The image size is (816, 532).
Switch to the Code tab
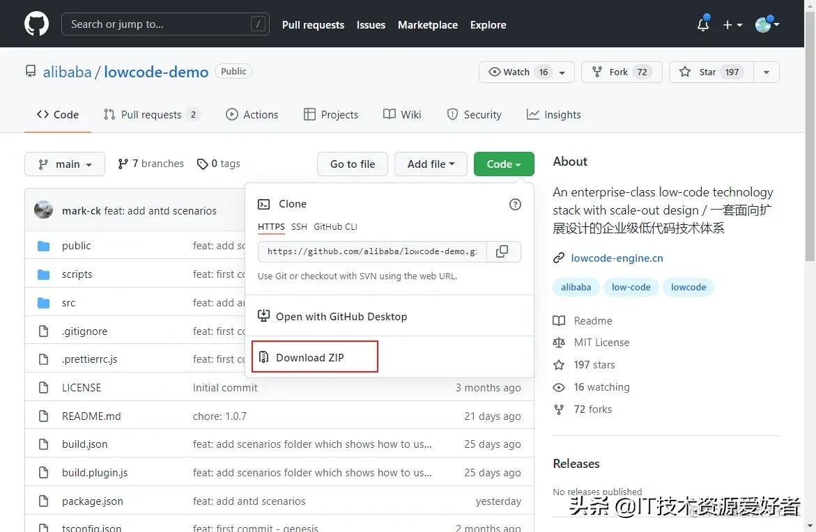(58, 114)
